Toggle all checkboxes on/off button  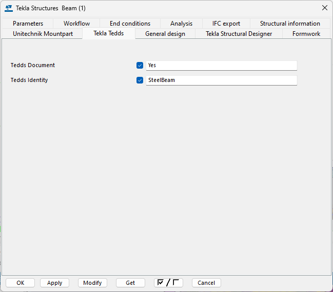pos(168,283)
